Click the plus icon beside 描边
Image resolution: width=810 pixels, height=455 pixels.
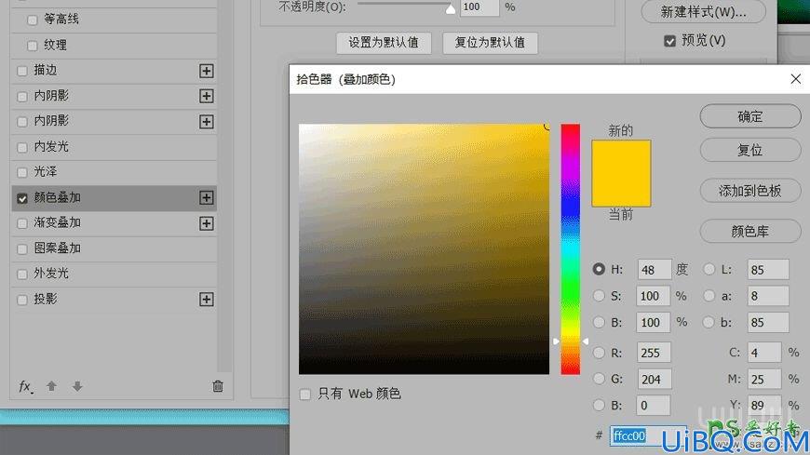pos(206,71)
